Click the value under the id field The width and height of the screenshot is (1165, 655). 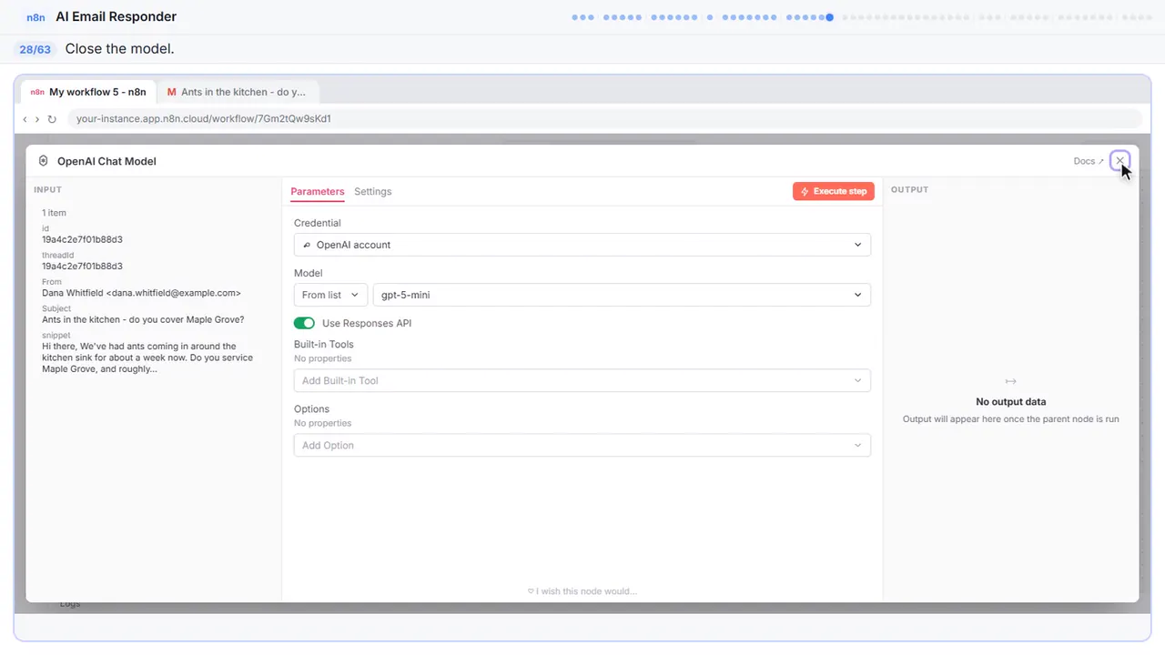(82, 239)
